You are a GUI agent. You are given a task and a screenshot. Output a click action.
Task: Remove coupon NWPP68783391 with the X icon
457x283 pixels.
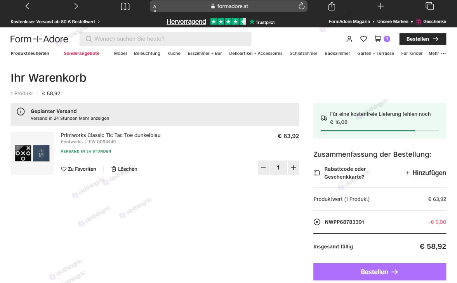click(x=317, y=222)
